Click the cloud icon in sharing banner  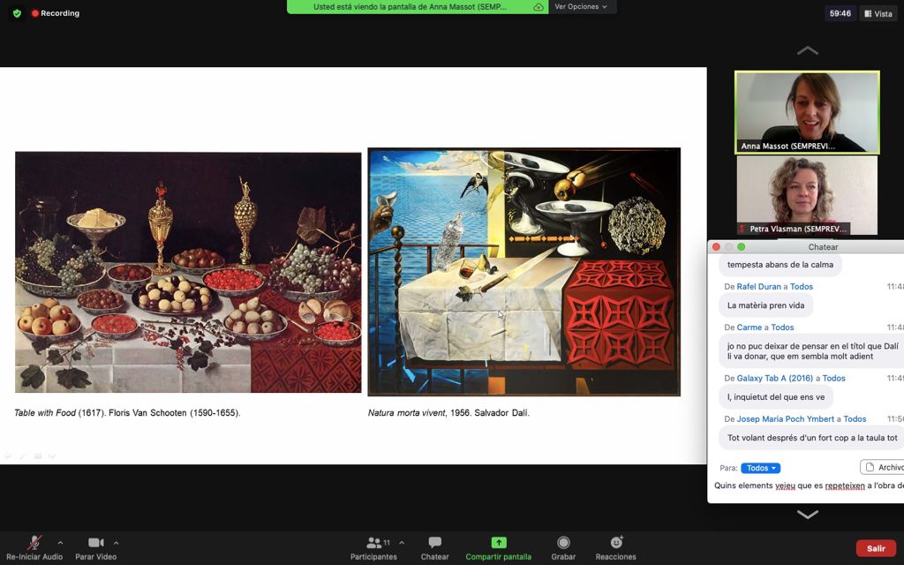[x=539, y=7]
